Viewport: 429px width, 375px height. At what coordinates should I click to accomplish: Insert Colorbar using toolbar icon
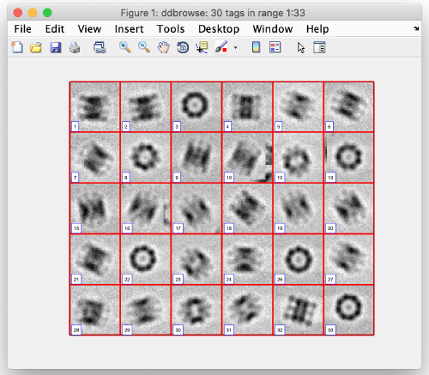click(x=256, y=47)
